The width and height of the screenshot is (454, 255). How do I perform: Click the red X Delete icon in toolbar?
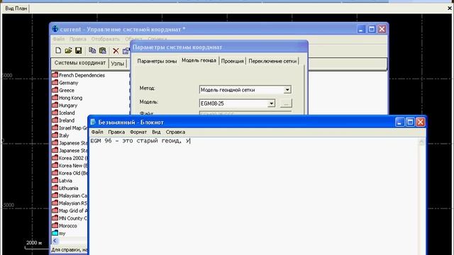click(116, 51)
